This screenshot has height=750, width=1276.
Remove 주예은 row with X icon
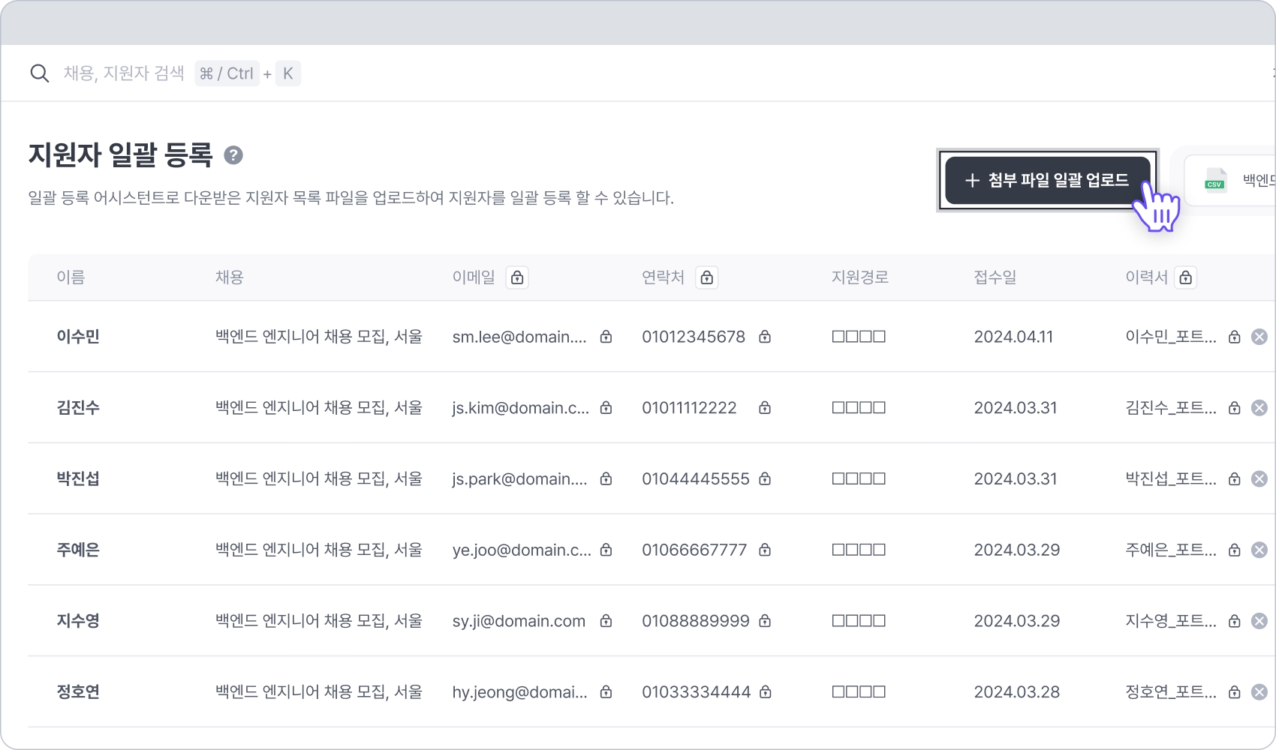click(1259, 550)
